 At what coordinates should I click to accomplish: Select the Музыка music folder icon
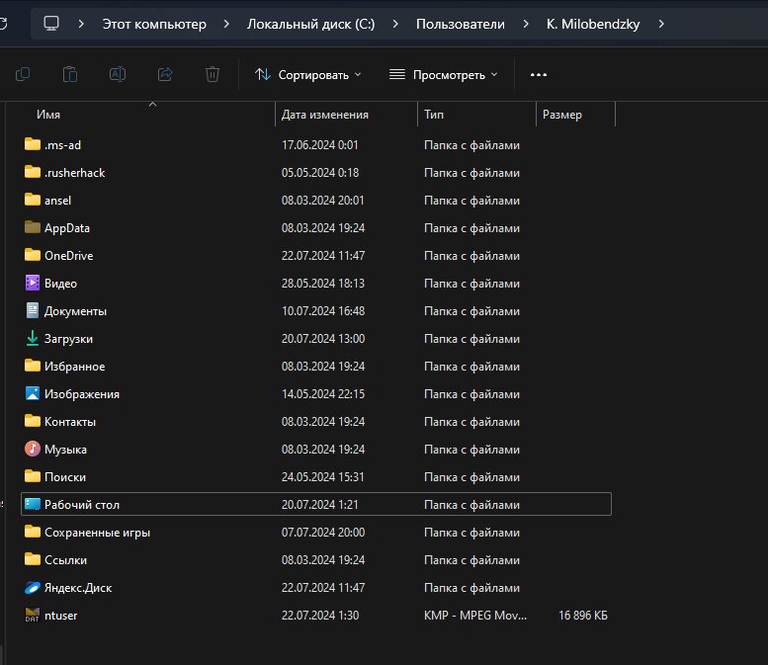[33, 449]
